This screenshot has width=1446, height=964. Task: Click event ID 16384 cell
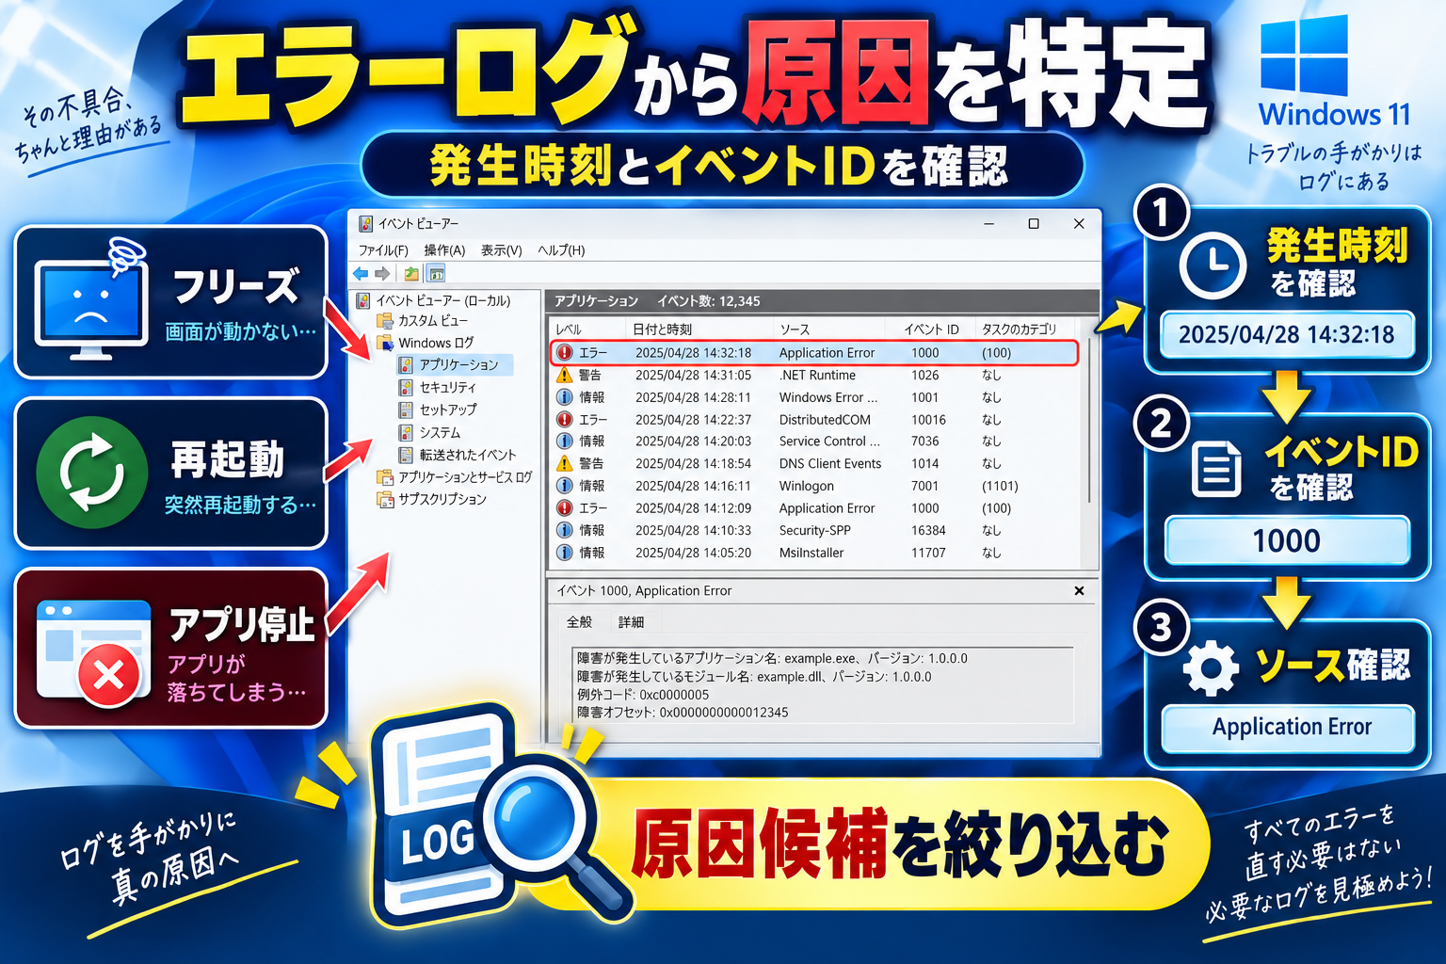(x=928, y=531)
